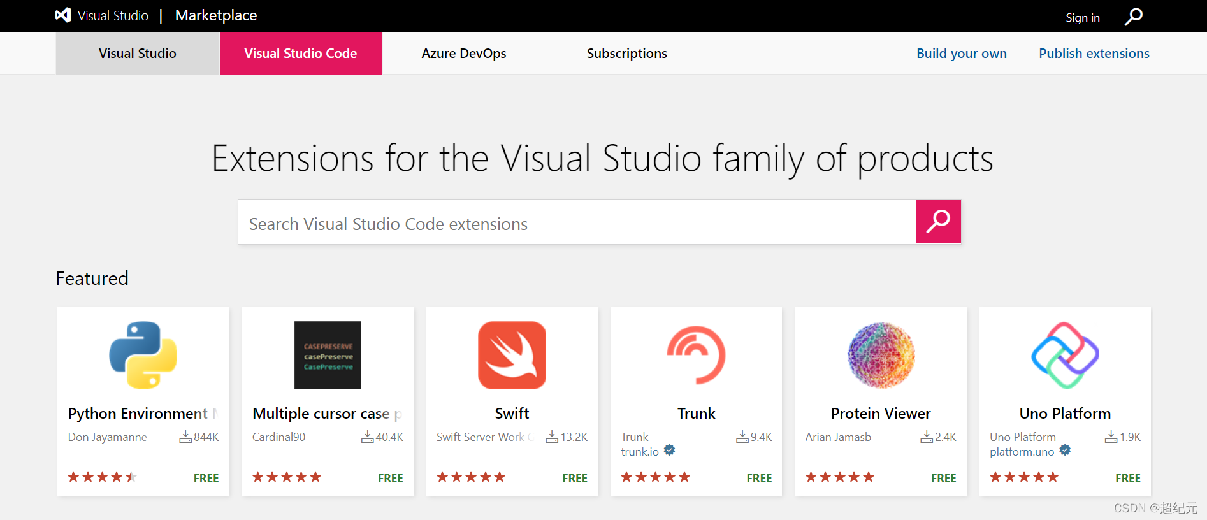Open the Python Environment extension title
The width and height of the screenshot is (1207, 520).
[x=143, y=414]
